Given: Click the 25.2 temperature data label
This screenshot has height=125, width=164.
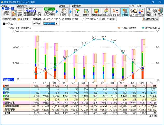Looking at the screenshot, I should 104,37.
